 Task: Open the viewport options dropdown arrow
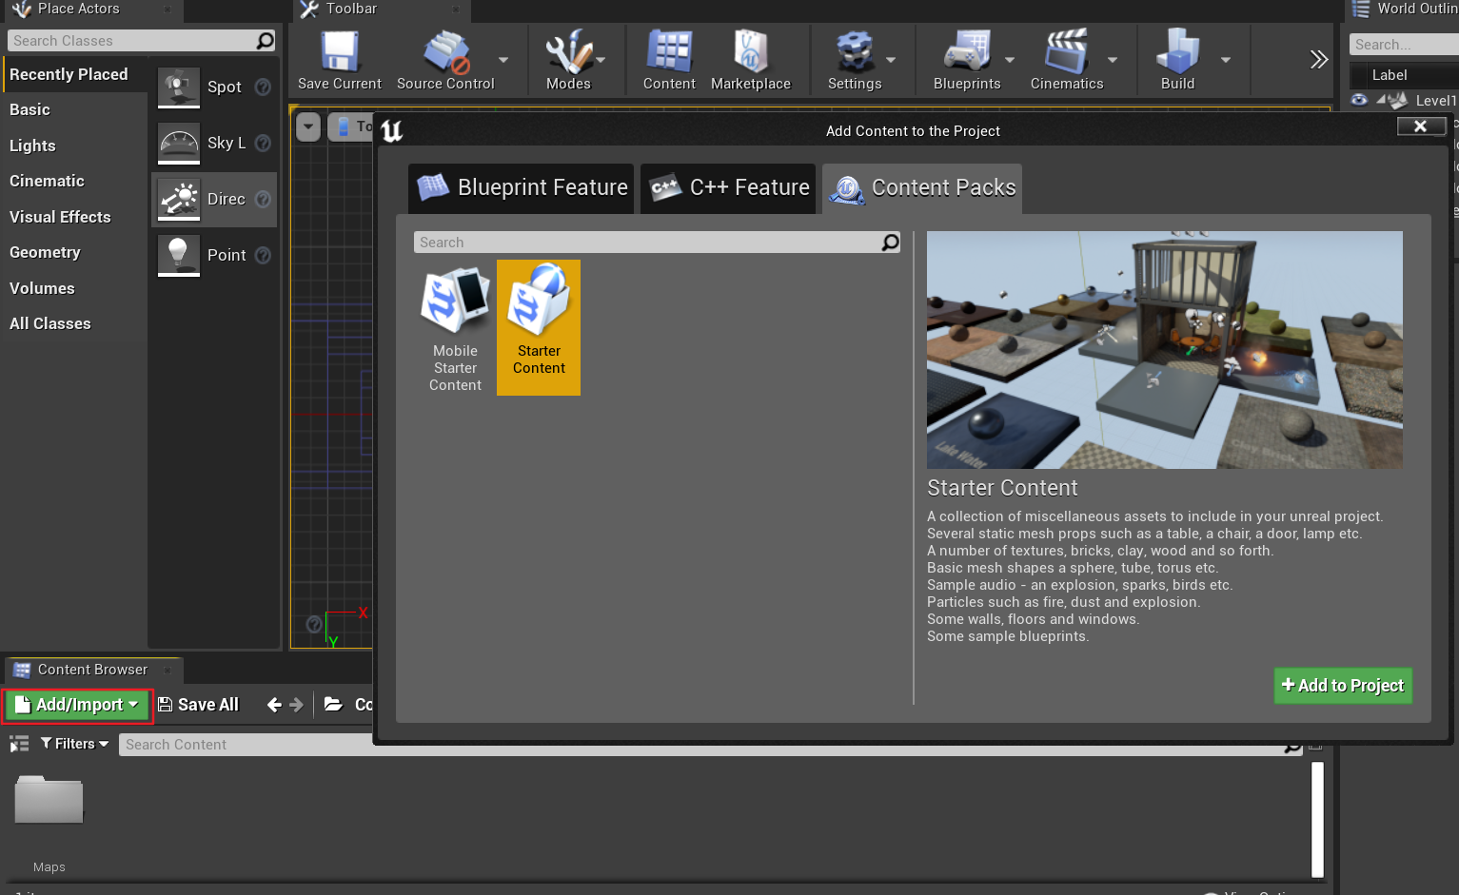(308, 126)
